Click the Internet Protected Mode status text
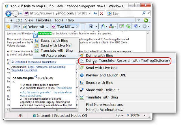181x125 pixels. [x=62, y=116]
